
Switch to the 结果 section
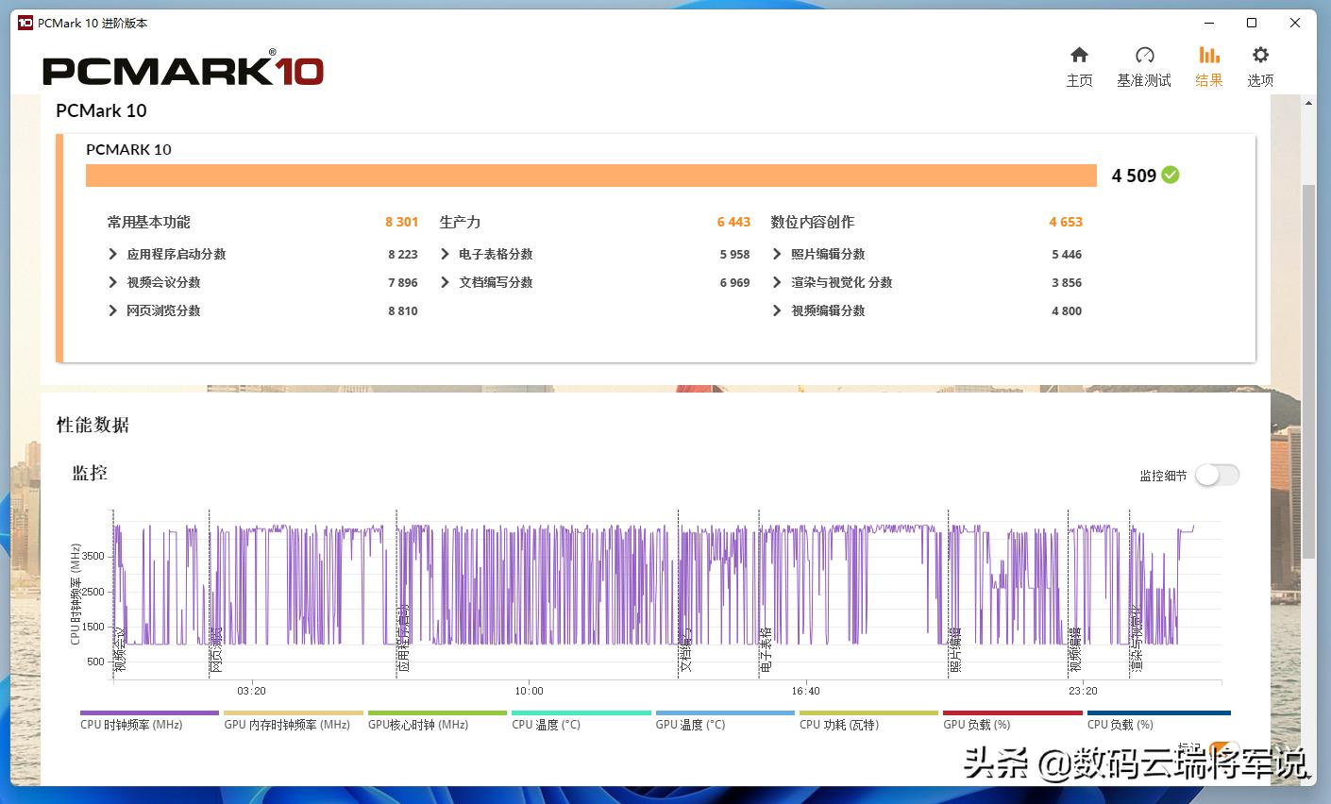1209,66
